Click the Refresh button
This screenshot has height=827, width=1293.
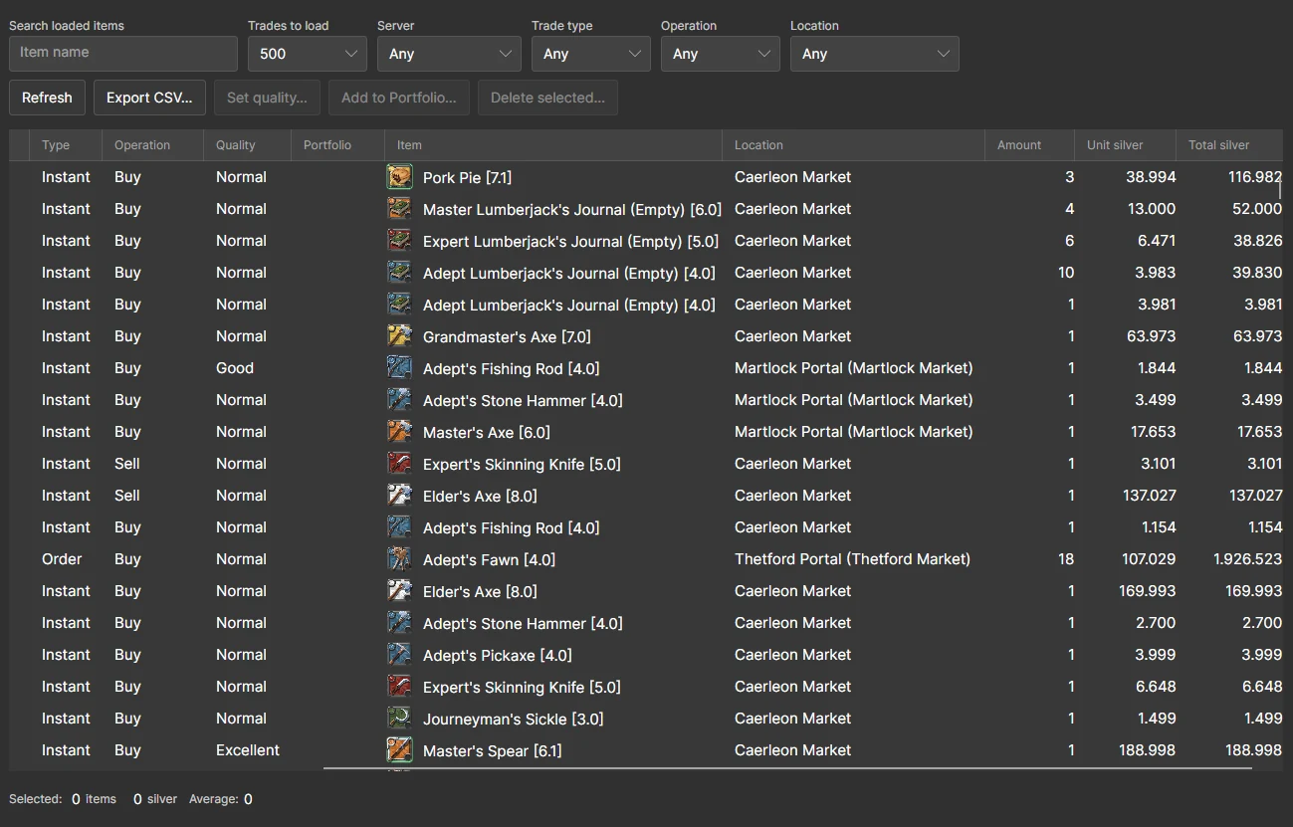point(47,98)
